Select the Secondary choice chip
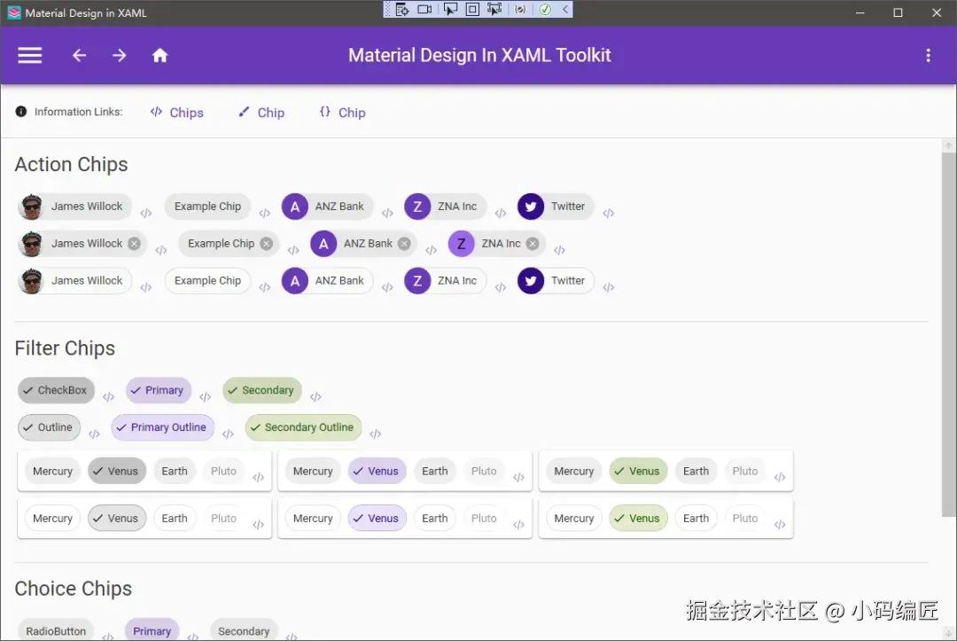 pos(244,630)
